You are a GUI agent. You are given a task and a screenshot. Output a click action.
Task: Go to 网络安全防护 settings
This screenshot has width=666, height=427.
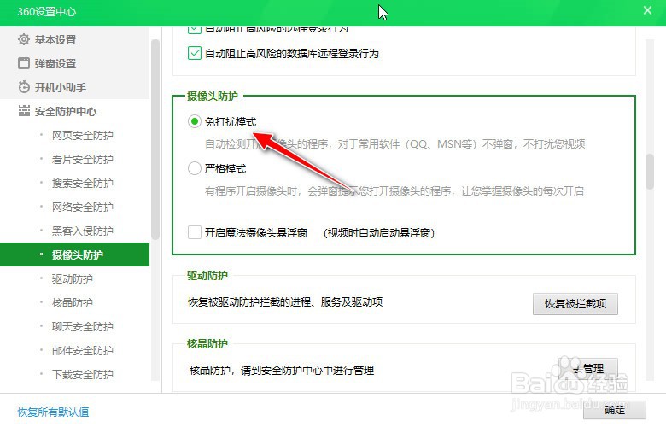tap(83, 207)
